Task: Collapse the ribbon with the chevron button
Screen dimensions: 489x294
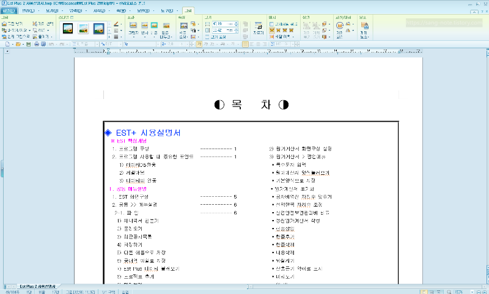Action: coord(474,12)
